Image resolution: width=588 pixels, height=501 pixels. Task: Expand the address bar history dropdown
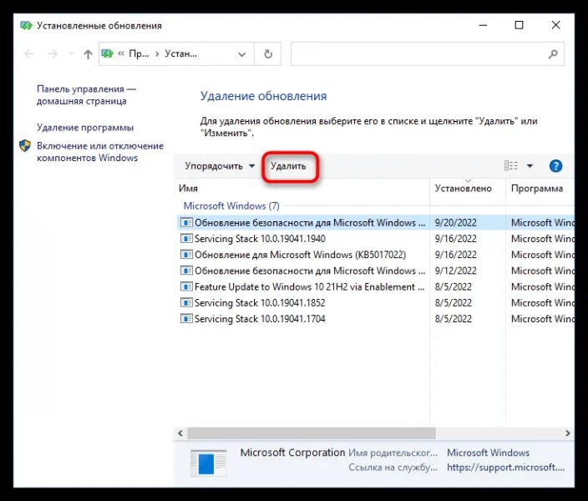click(x=242, y=54)
